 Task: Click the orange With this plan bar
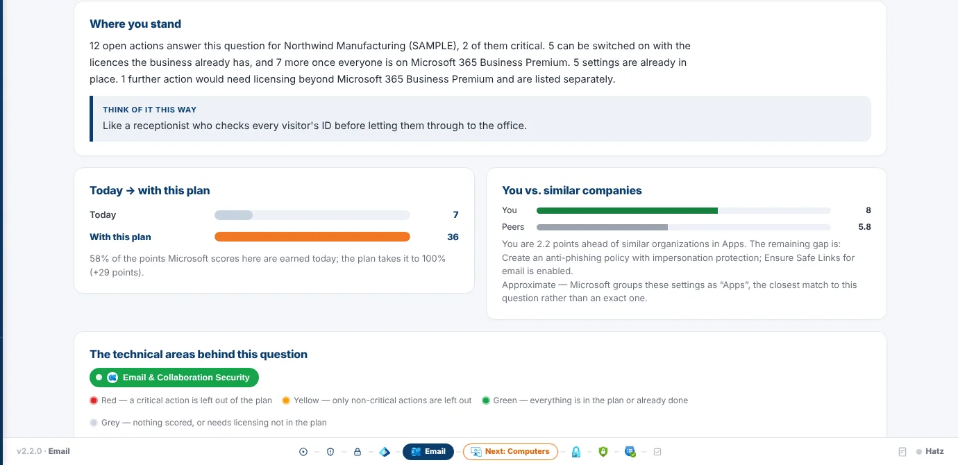[312, 237]
